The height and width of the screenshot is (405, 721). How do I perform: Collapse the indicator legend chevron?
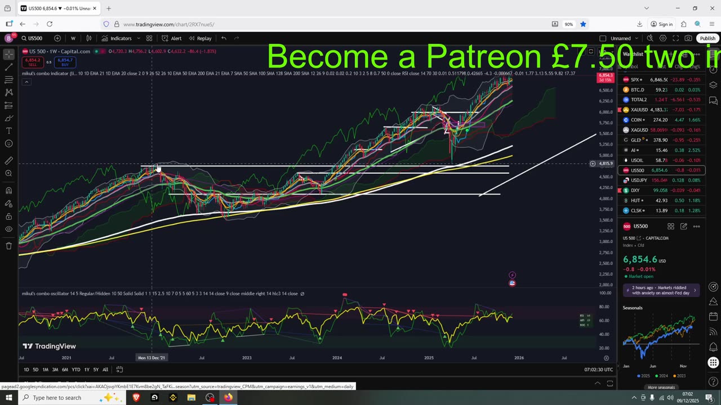click(26, 82)
